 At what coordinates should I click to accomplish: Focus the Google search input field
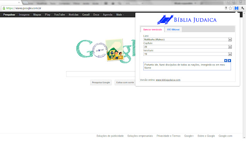[x=101, y=74]
